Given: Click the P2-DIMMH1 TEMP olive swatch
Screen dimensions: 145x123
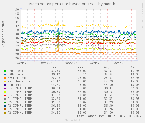Looking at the screenshot, I should (5, 113).
